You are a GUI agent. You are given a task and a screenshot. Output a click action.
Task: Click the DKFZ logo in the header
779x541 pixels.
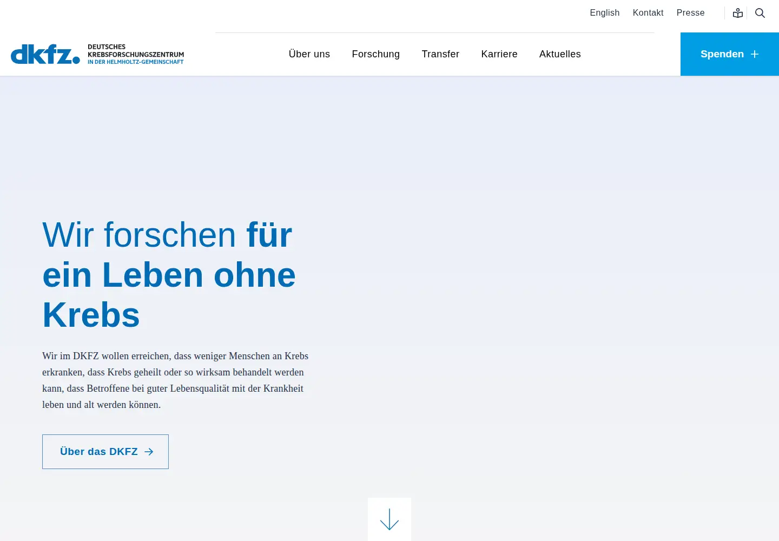click(x=97, y=54)
